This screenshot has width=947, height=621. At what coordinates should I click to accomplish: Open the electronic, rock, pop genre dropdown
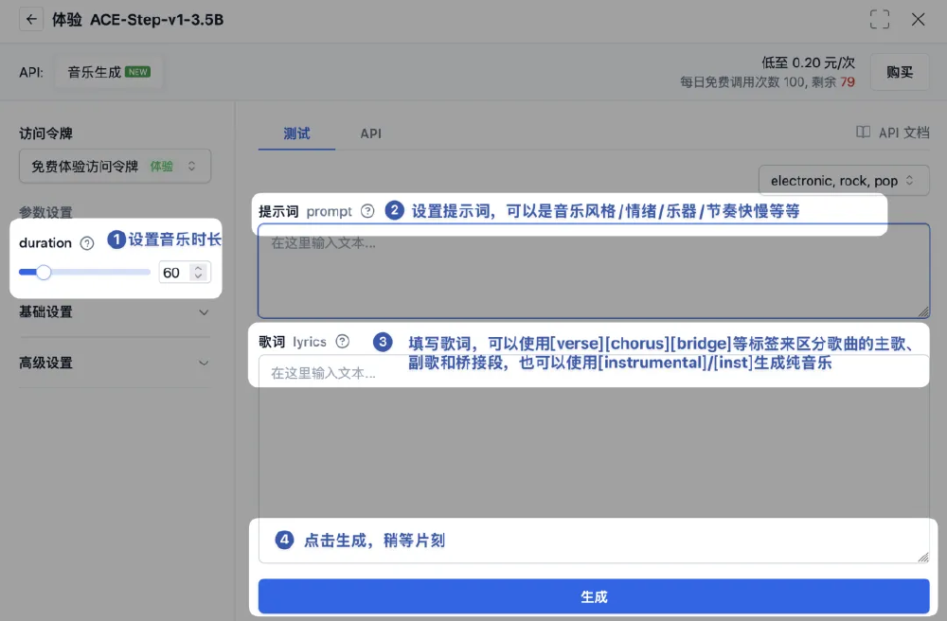click(x=843, y=180)
